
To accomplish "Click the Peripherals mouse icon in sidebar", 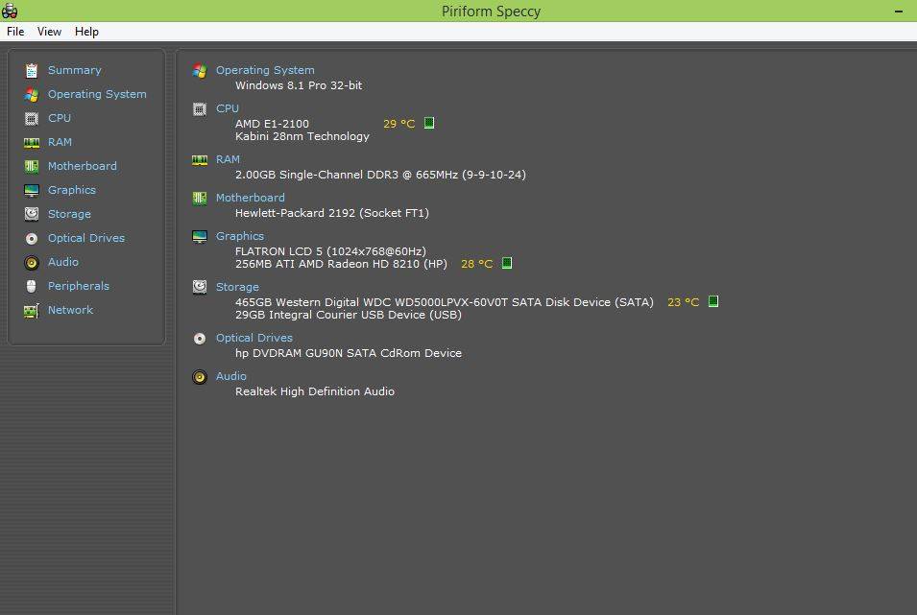I will pyautogui.click(x=32, y=287).
